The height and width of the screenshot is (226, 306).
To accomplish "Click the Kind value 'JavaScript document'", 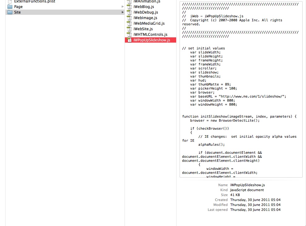I will [x=247, y=190].
